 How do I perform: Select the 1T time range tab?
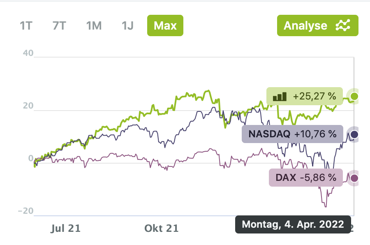pos(26,25)
